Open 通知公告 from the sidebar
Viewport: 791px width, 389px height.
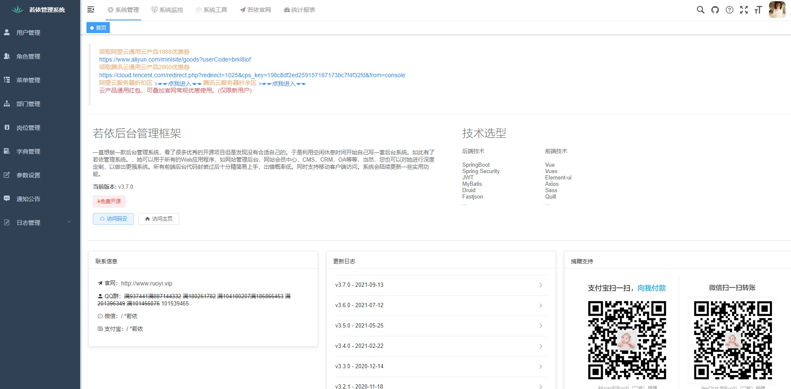pos(28,199)
